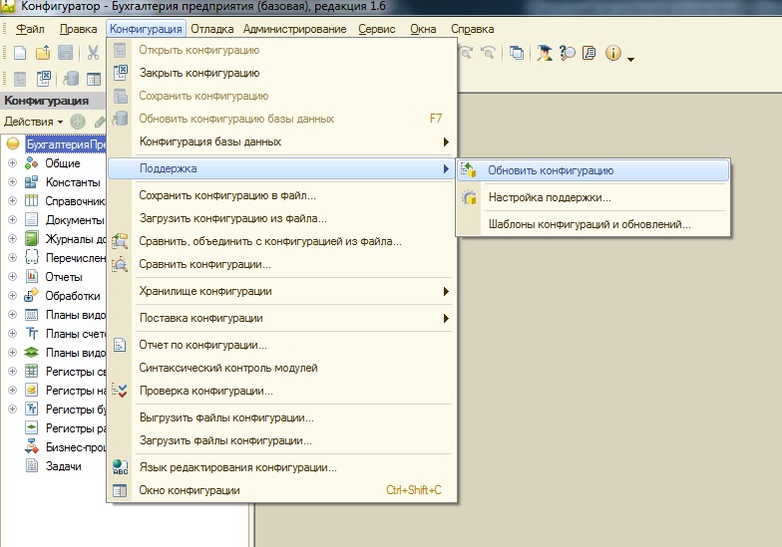
Task: Expand the Планы счетов tree node
Action: [12, 333]
